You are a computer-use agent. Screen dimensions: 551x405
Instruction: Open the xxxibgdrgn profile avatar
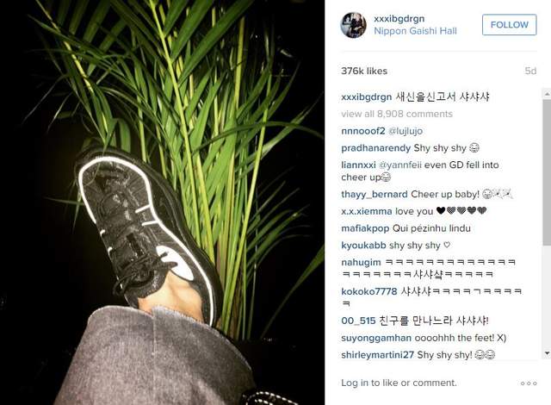[x=354, y=25]
